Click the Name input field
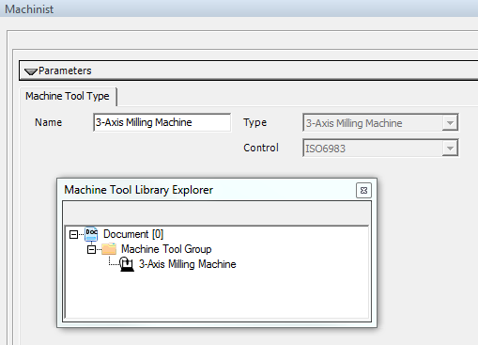Screen dimensions: 478x345 click(x=162, y=122)
